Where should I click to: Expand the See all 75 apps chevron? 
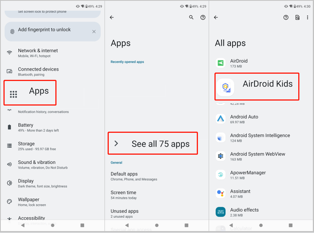pyautogui.click(x=116, y=144)
